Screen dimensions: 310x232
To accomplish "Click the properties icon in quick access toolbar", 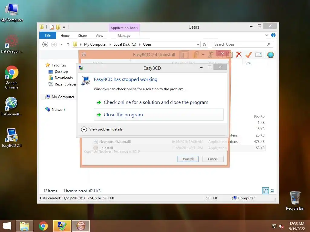I will (52, 27).
